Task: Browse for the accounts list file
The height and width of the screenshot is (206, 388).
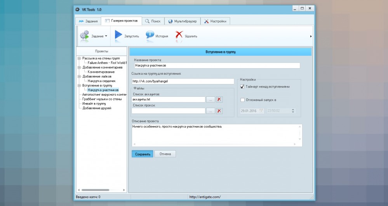Action: click(x=211, y=100)
